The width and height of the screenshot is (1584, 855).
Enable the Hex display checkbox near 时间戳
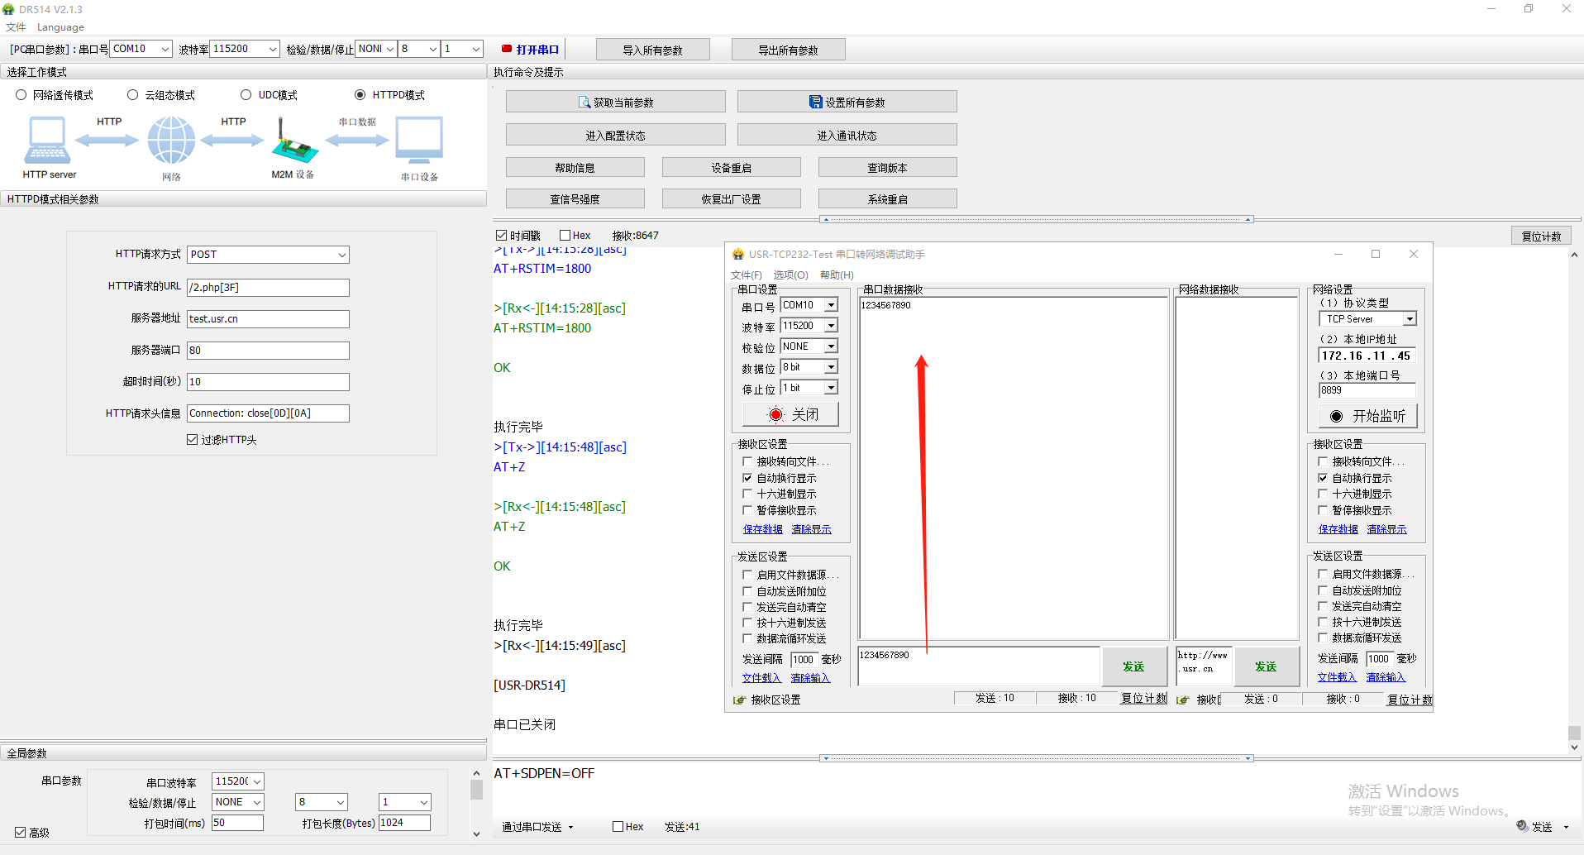[565, 236]
